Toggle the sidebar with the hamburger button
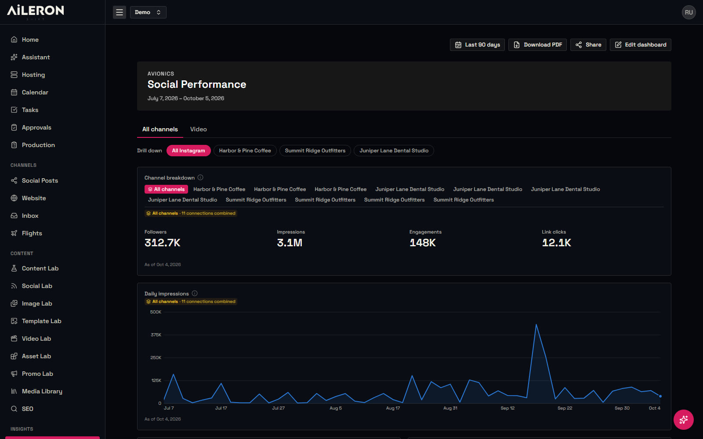This screenshot has width=703, height=439. (x=120, y=12)
